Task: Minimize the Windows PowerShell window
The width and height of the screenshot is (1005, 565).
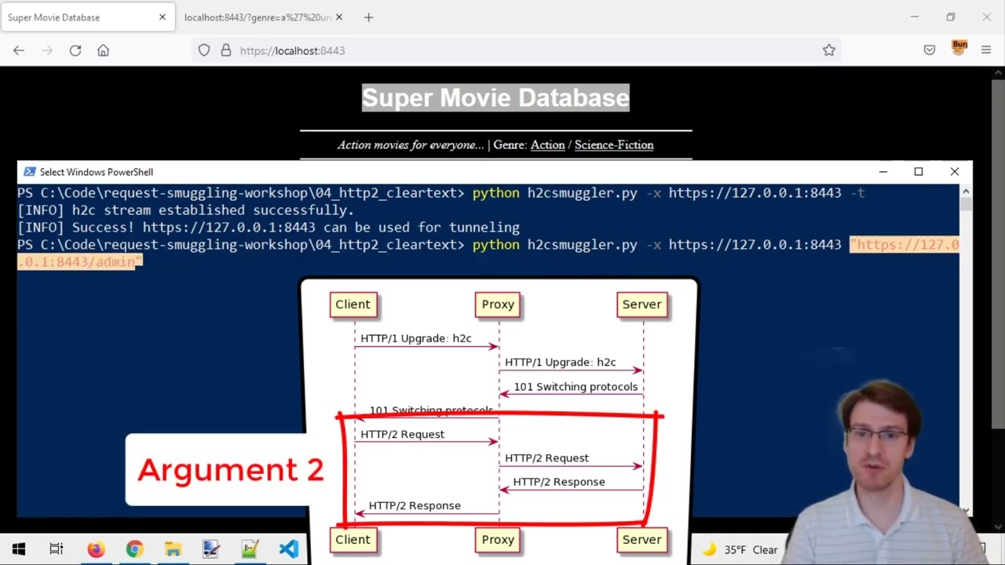Action: [x=883, y=172]
